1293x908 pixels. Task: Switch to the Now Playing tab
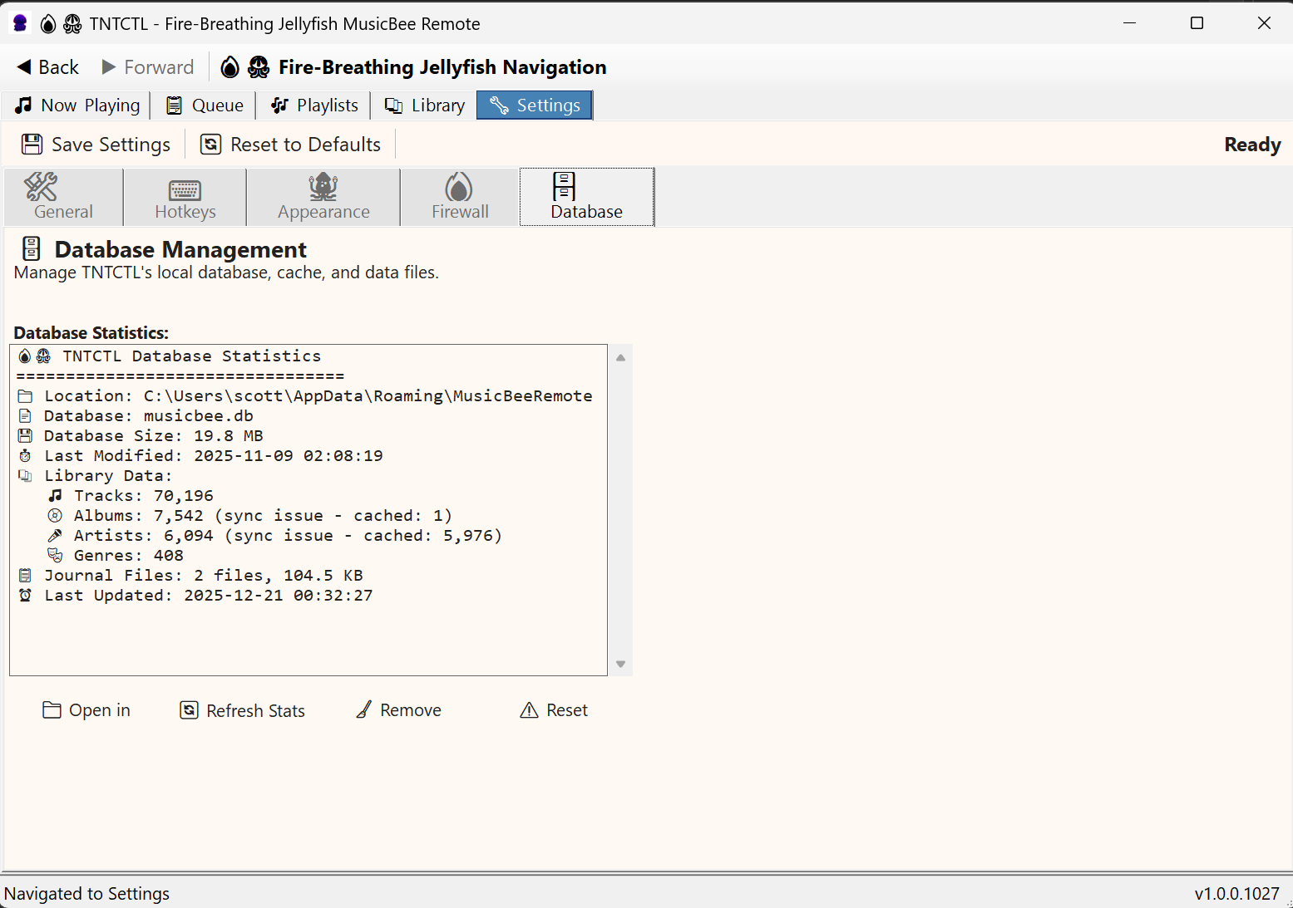pyautogui.click(x=76, y=105)
